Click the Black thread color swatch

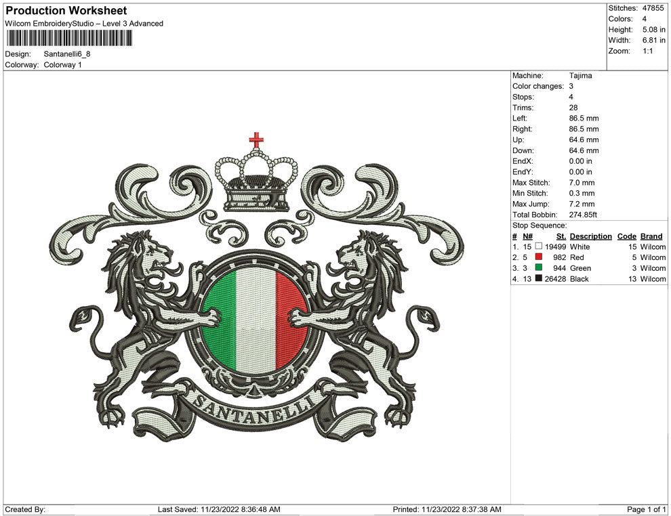(539, 278)
